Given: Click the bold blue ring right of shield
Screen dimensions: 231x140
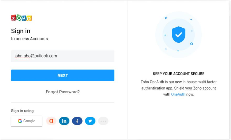Looking at the screenshot, I should tap(191, 43).
